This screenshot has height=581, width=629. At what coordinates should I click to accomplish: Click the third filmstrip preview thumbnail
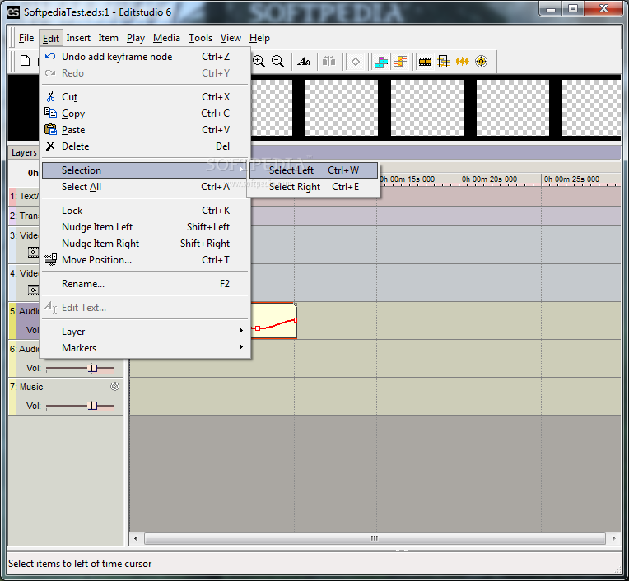tap(426, 108)
